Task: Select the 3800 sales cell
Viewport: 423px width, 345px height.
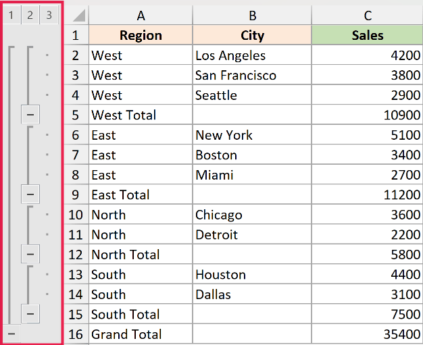Action: click(368, 75)
